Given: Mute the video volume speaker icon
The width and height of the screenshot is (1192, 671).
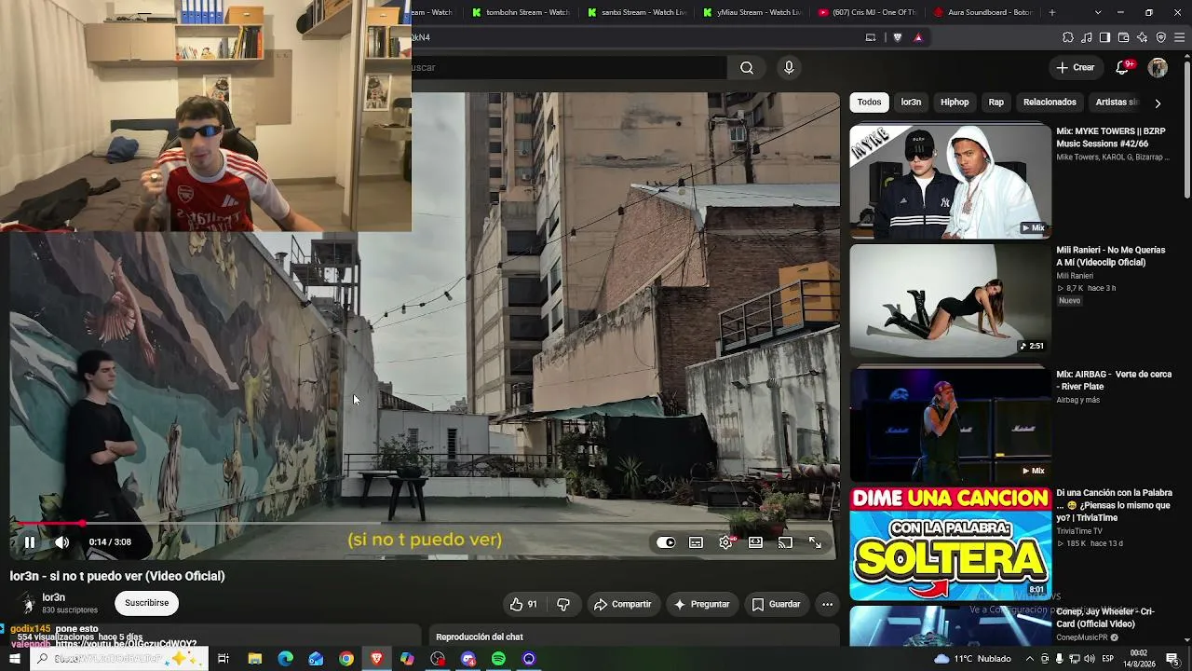Looking at the screenshot, I should (x=61, y=542).
